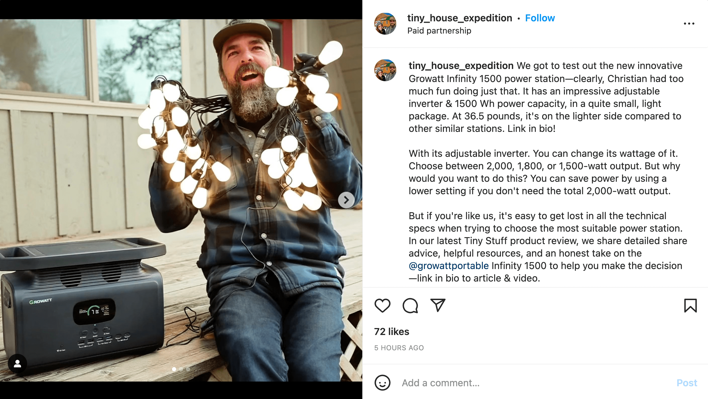The width and height of the screenshot is (708, 399).
Task: Advance carousel with the next arrow
Action: (346, 200)
